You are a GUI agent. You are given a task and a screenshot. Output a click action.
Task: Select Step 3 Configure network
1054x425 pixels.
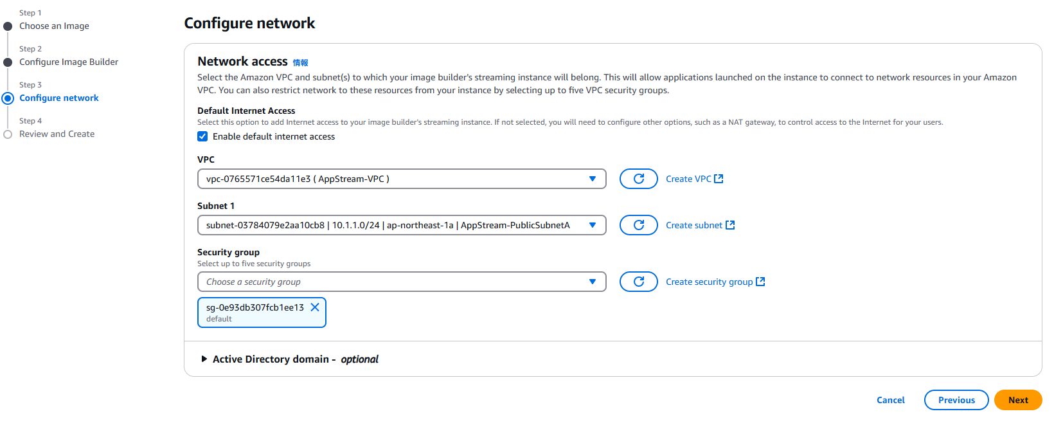click(x=59, y=98)
